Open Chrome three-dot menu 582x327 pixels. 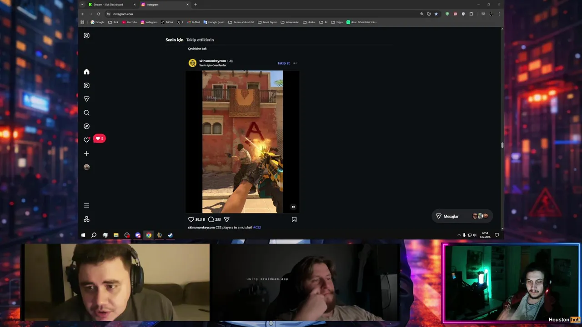tap(499, 14)
